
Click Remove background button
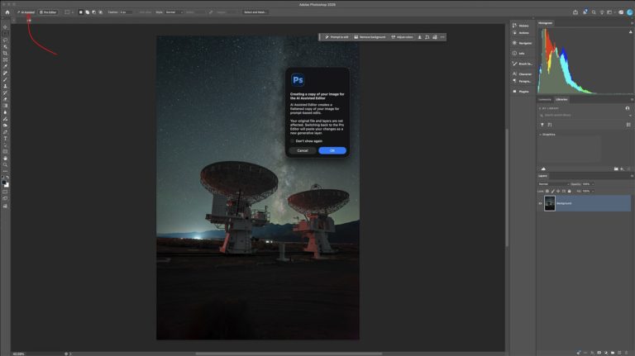point(370,37)
